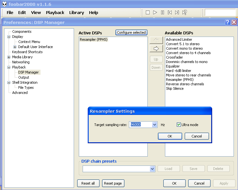Open the File menu
The image size is (238, 190).
[x=10, y=12]
